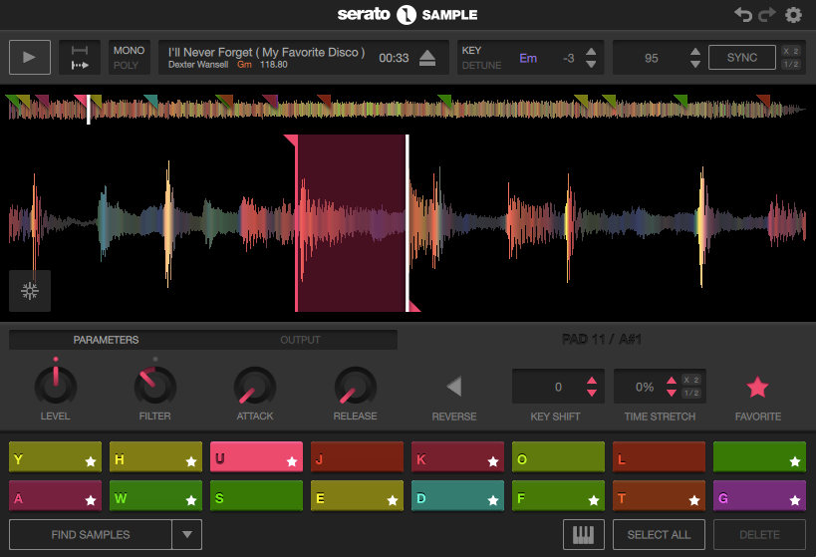Eject the loaded track

pos(427,58)
